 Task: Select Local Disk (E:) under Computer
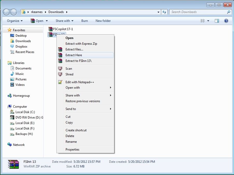pos(25,123)
